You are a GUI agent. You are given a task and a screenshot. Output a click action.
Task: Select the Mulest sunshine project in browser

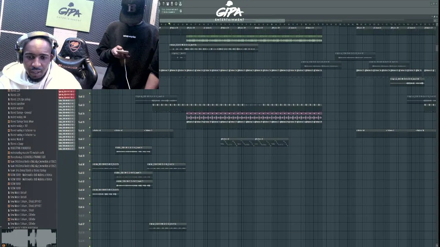(18, 104)
